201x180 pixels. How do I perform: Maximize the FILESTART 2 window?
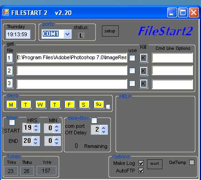[183, 12]
